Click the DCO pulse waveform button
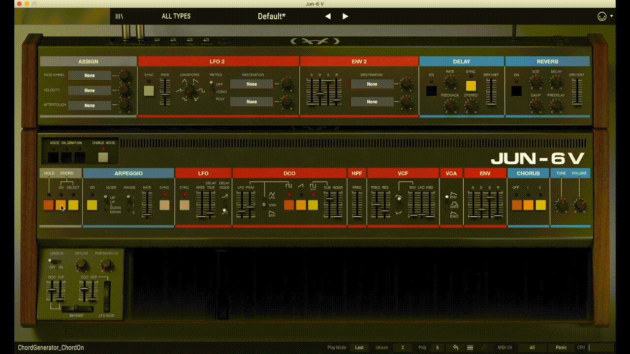630x354 pixels. 289,205
